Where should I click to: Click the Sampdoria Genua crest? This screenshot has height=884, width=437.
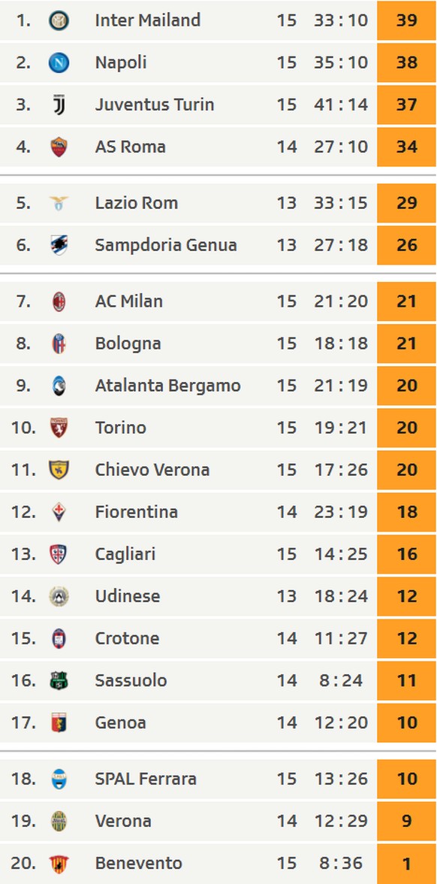[59, 245]
